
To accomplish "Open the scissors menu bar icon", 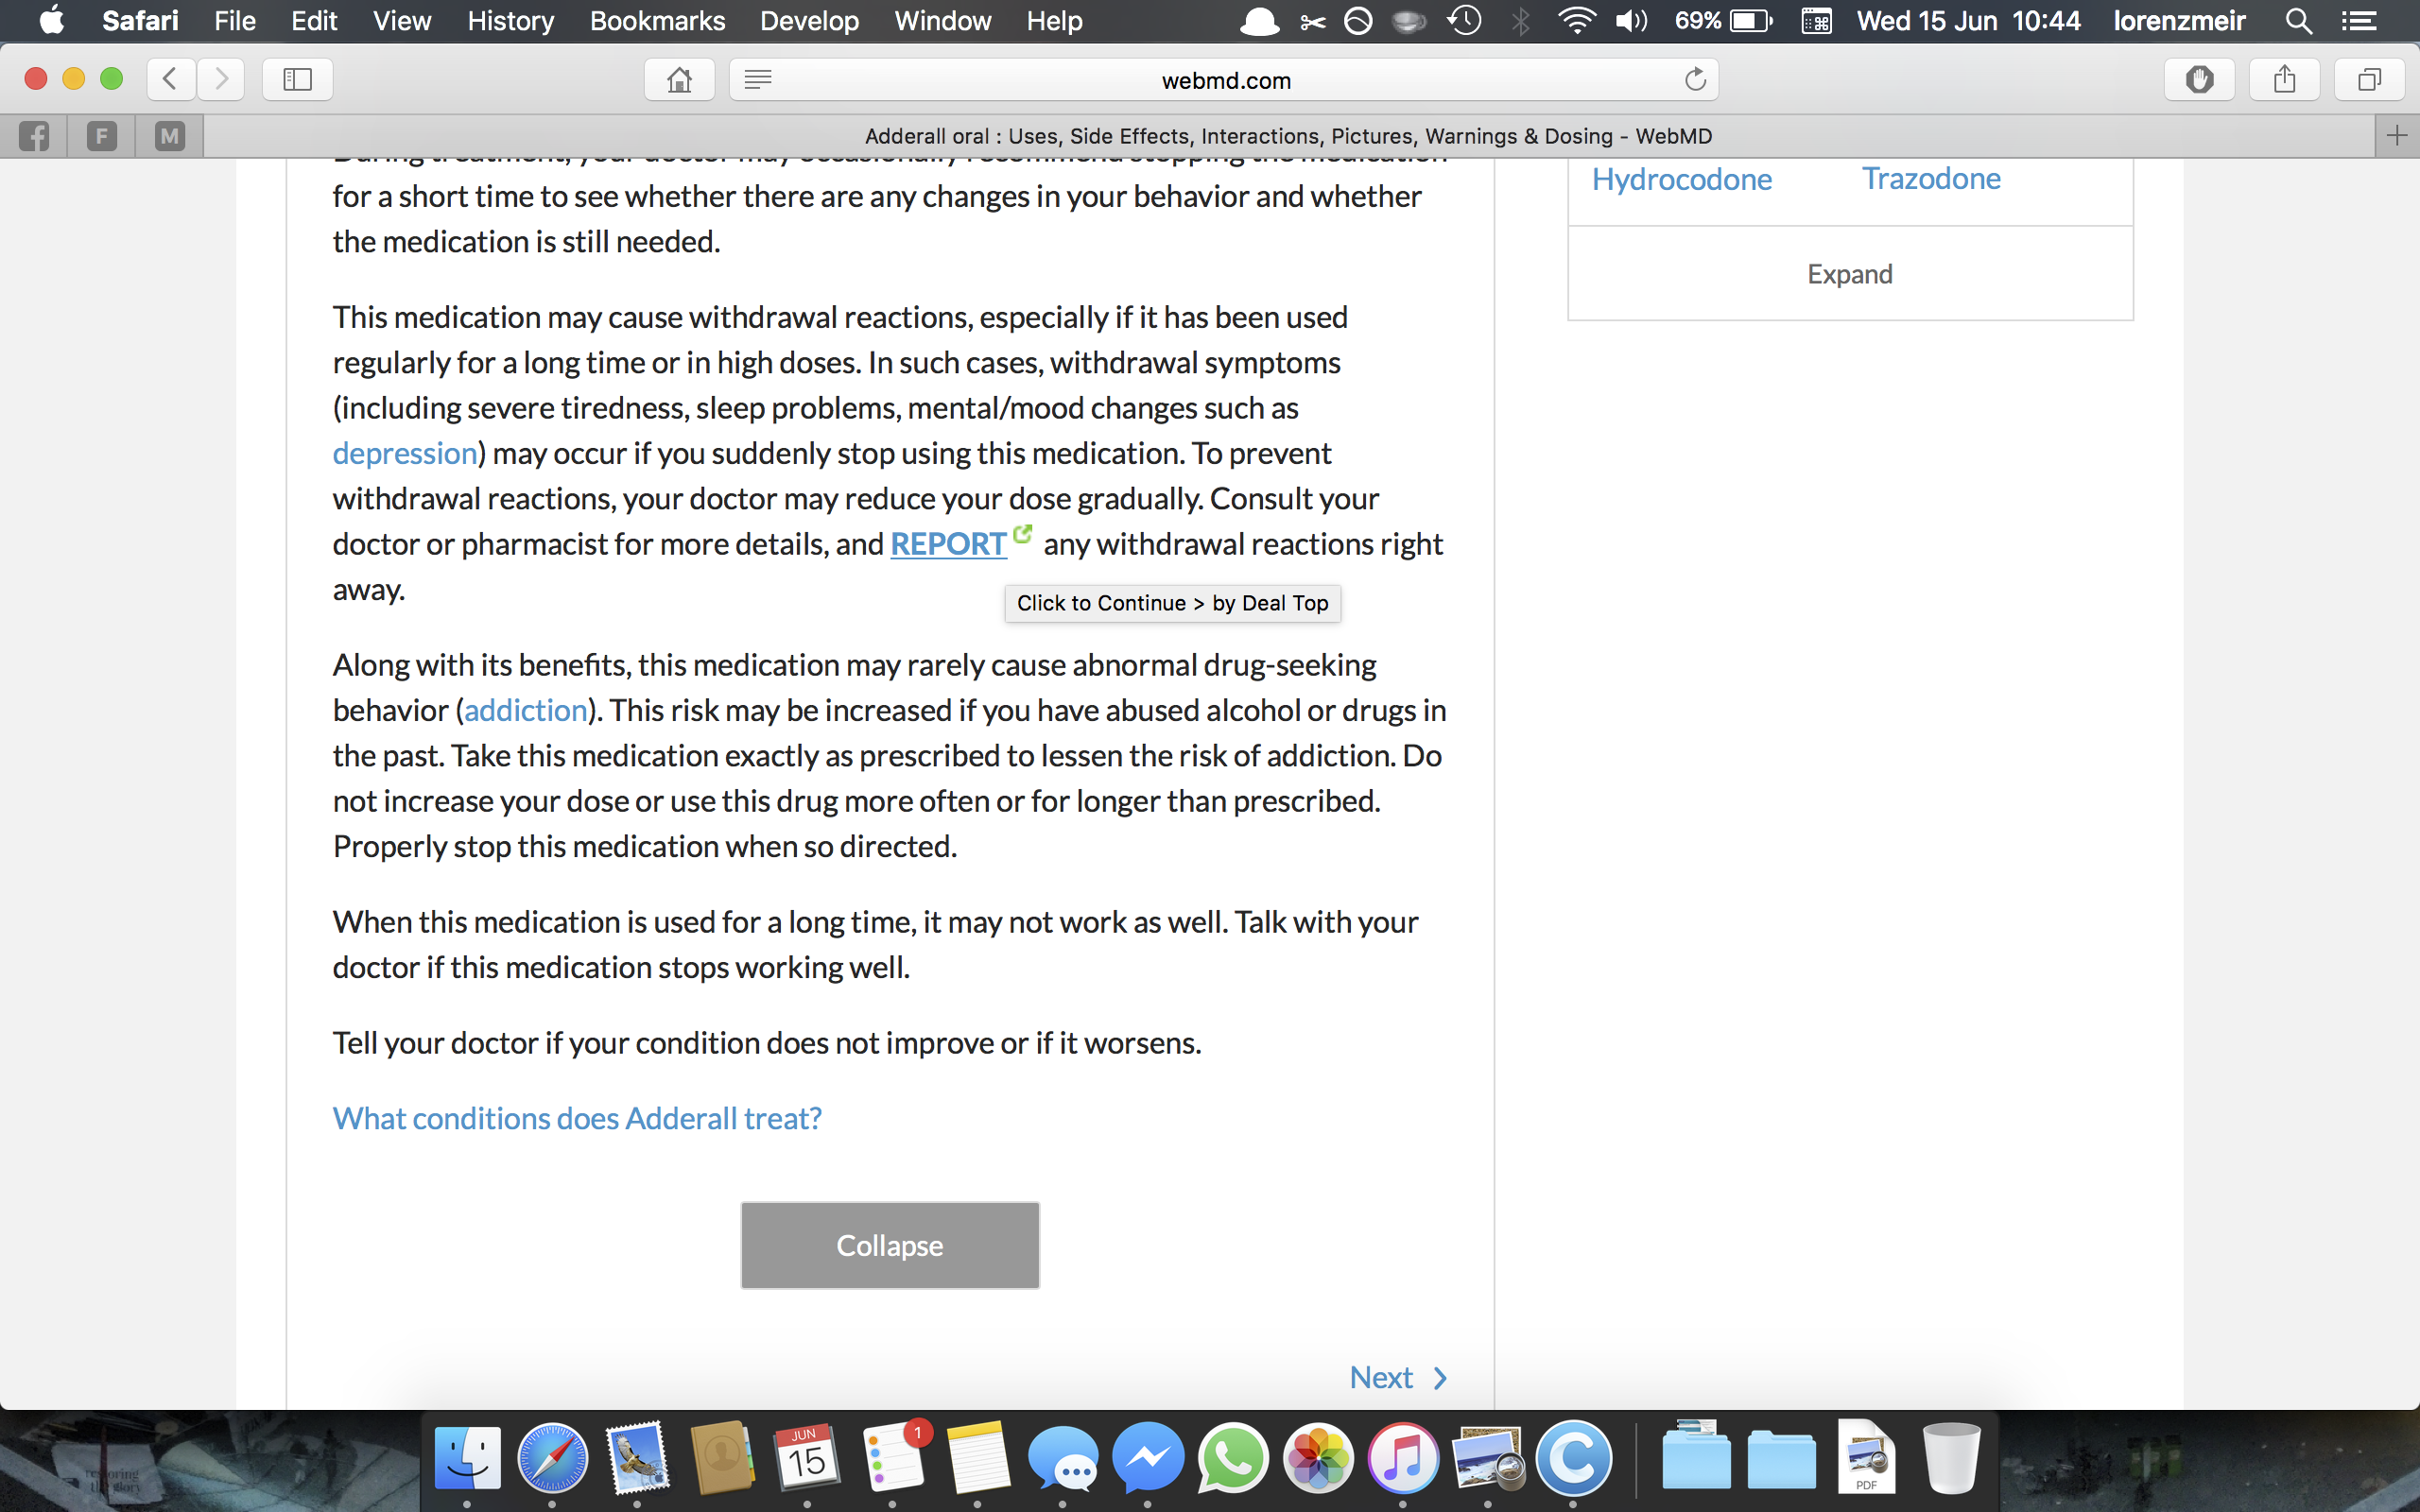I will (x=1312, y=21).
